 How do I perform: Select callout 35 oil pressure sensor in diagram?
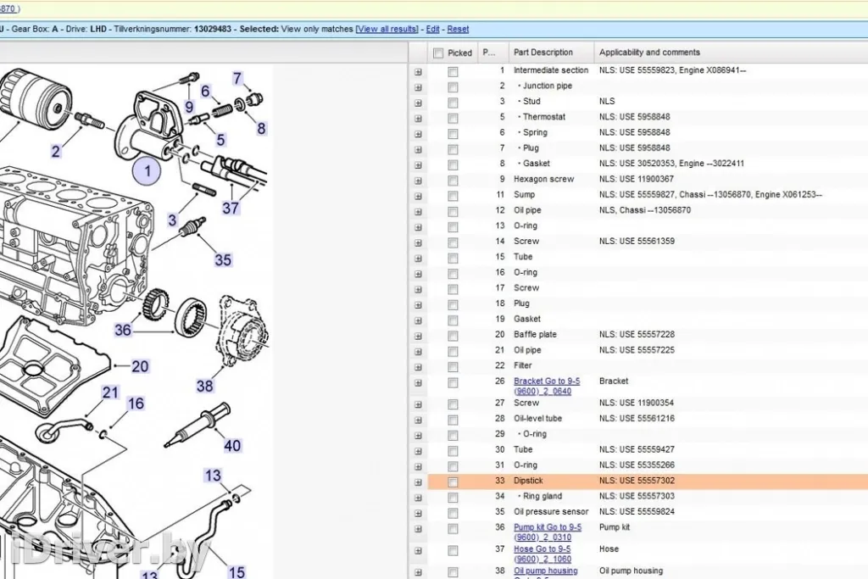[x=222, y=259]
